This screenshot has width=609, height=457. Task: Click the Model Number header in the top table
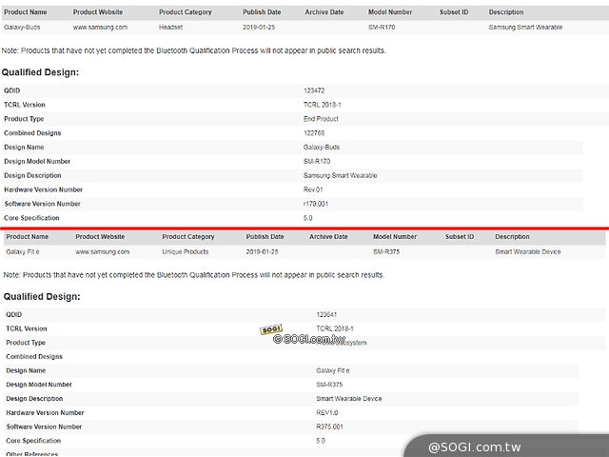[390, 12]
